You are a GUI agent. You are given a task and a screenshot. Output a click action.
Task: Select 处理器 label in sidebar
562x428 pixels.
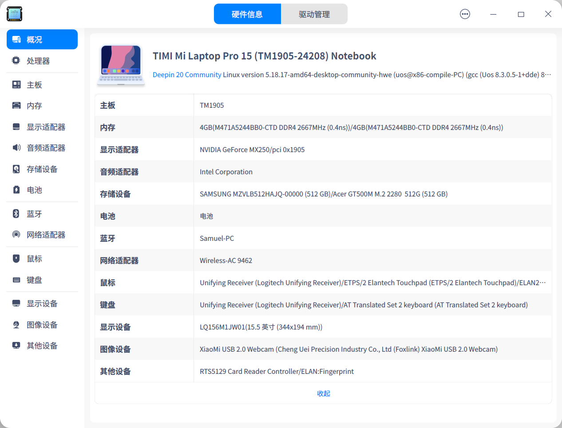tap(38, 61)
